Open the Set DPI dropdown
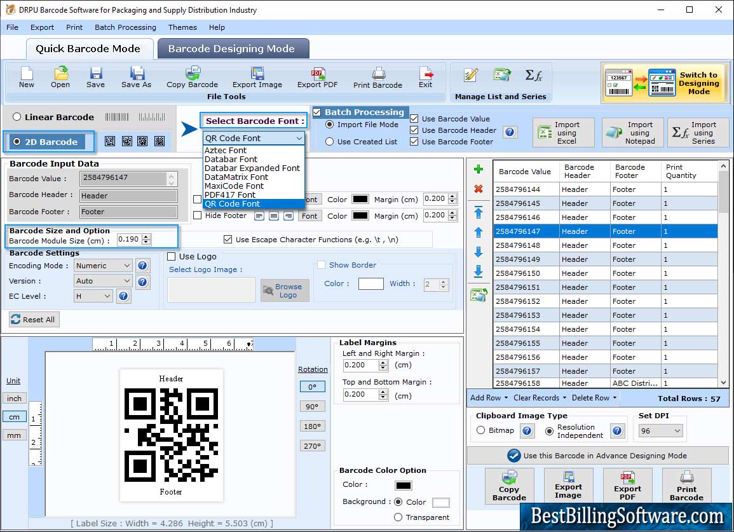This screenshot has height=532, width=734. click(x=660, y=431)
